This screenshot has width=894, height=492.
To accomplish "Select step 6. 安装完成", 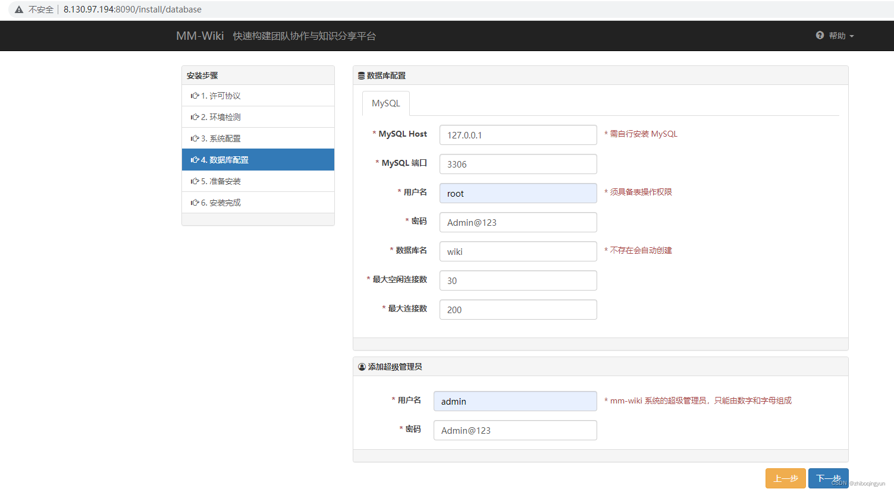I will point(258,203).
